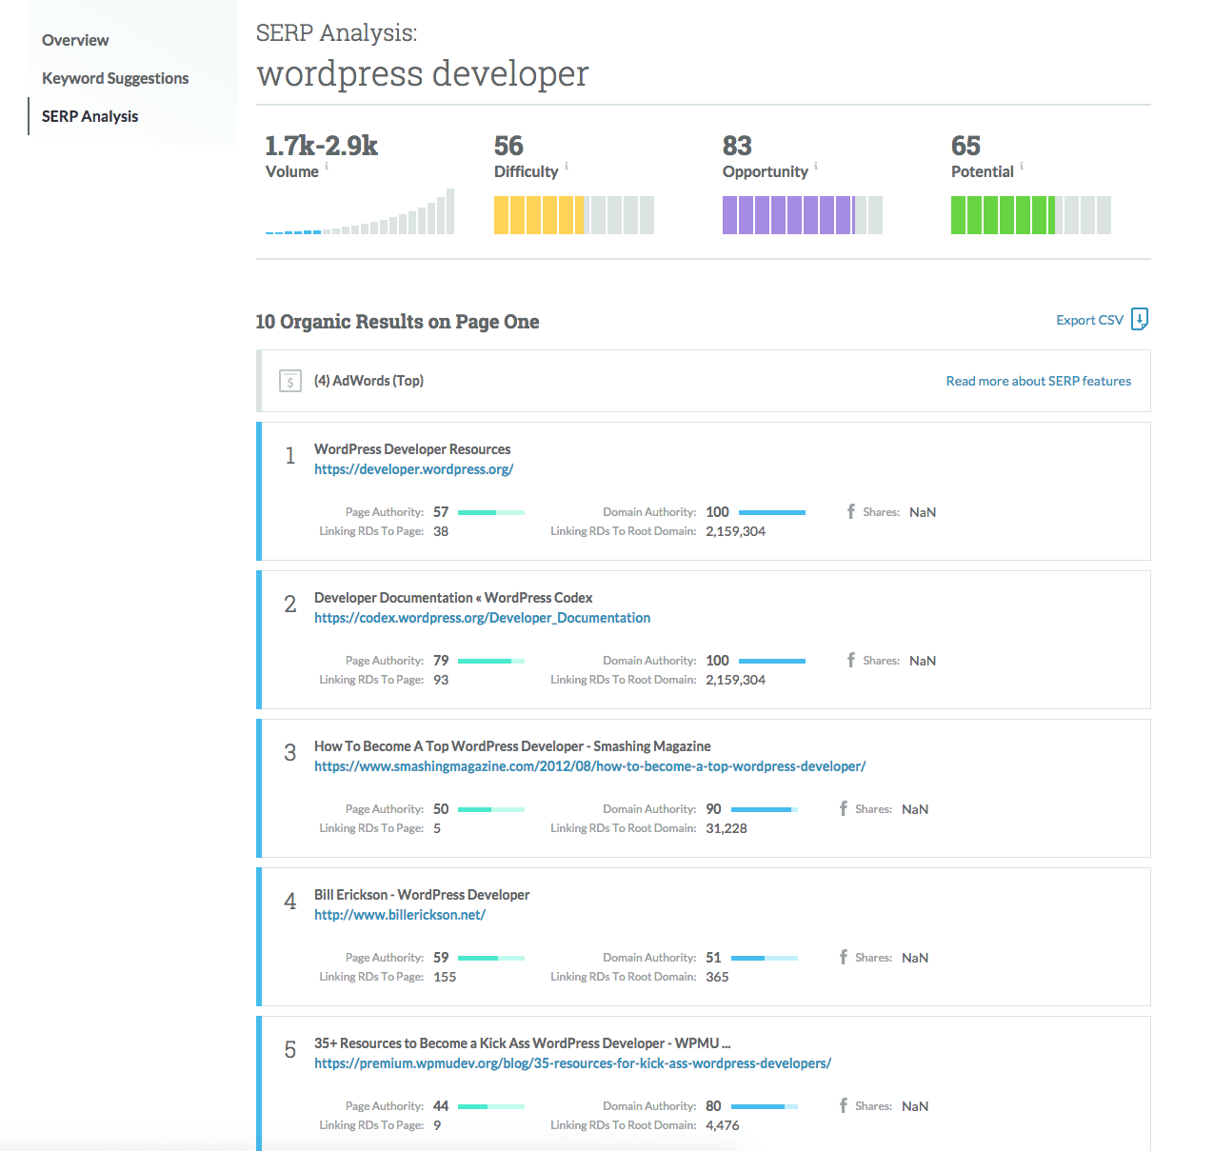Click the Export CSV download icon
This screenshot has height=1151, width=1214.
click(x=1140, y=320)
